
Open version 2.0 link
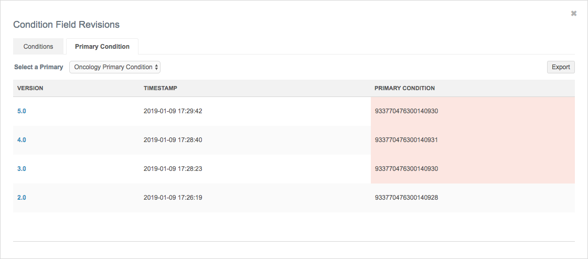pos(22,198)
